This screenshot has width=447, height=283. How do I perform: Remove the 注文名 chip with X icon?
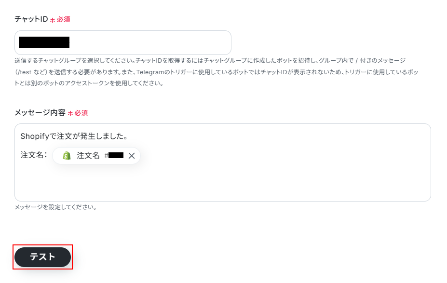[131, 156]
